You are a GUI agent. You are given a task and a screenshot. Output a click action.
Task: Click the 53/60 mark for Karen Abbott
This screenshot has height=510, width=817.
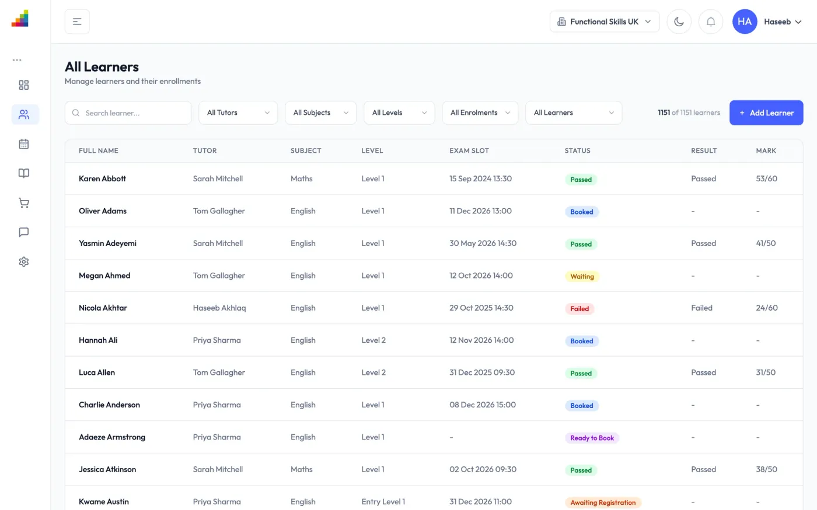click(x=767, y=179)
